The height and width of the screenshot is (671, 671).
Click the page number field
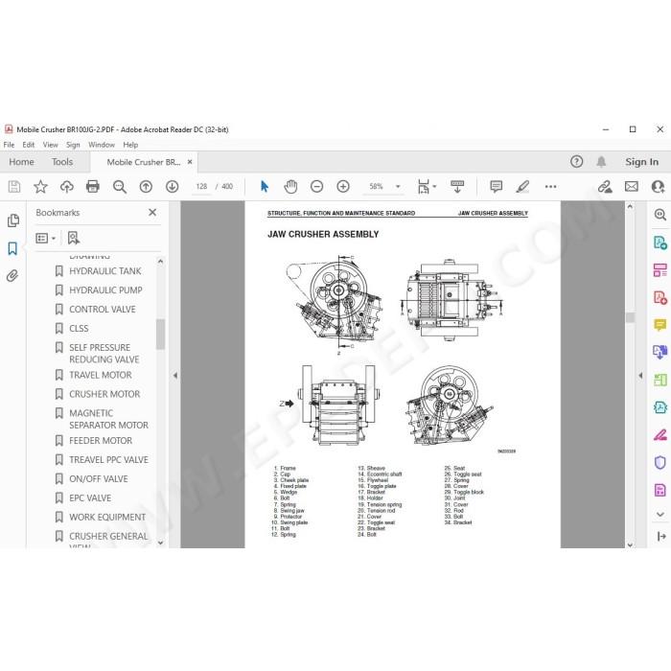[x=201, y=187]
